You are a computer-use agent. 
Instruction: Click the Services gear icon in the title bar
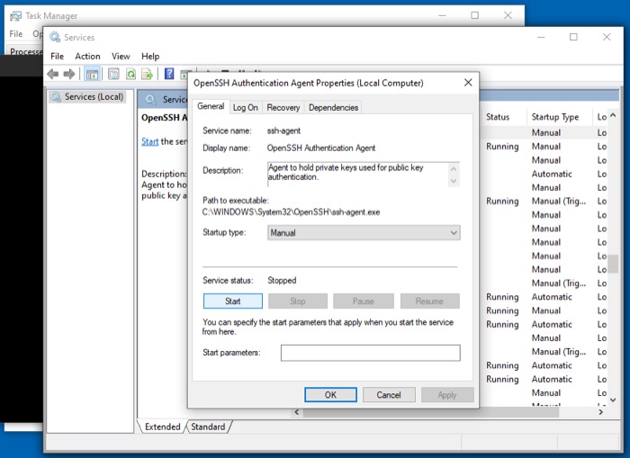pos(55,38)
